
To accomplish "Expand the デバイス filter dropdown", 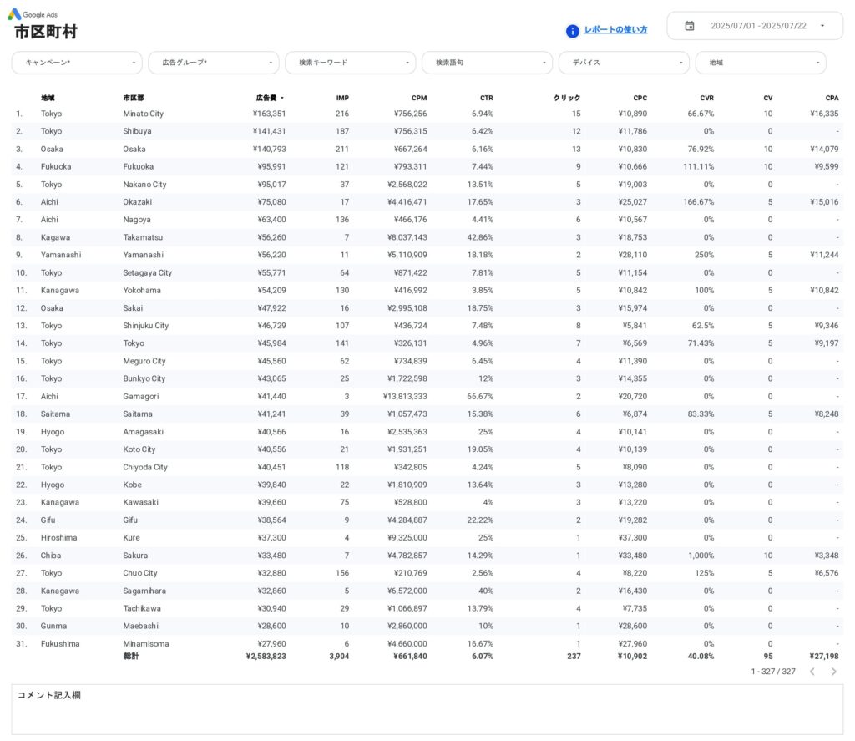I will pyautogui.click(x=625, y=63).
